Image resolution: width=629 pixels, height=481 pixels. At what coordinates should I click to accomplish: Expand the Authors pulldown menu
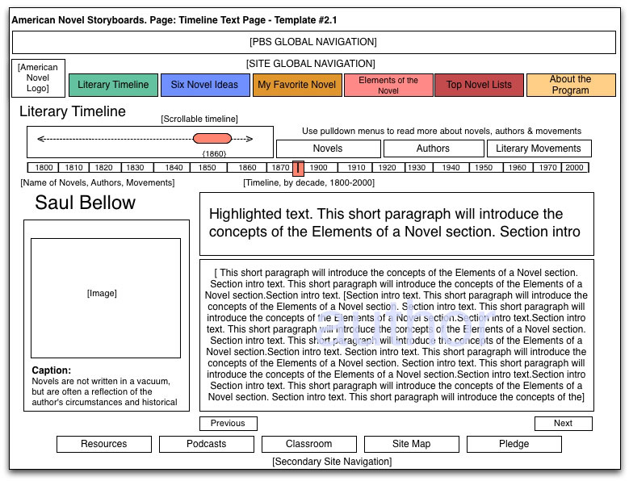click(x=433, y=148)
